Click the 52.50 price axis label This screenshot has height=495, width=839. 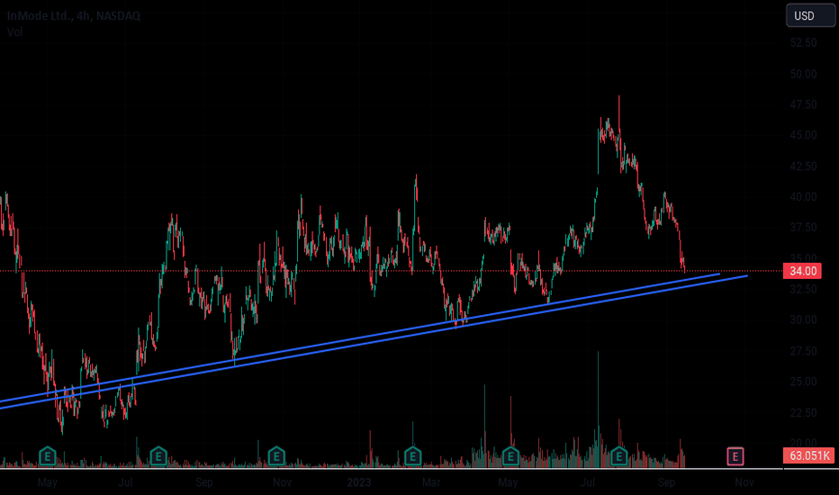pyautogui.click(x=803, y=43)
